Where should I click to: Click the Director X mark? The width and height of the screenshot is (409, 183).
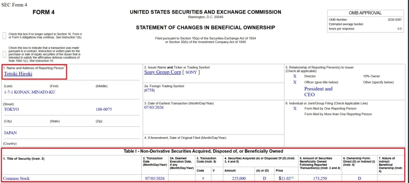tap(295, 76)
